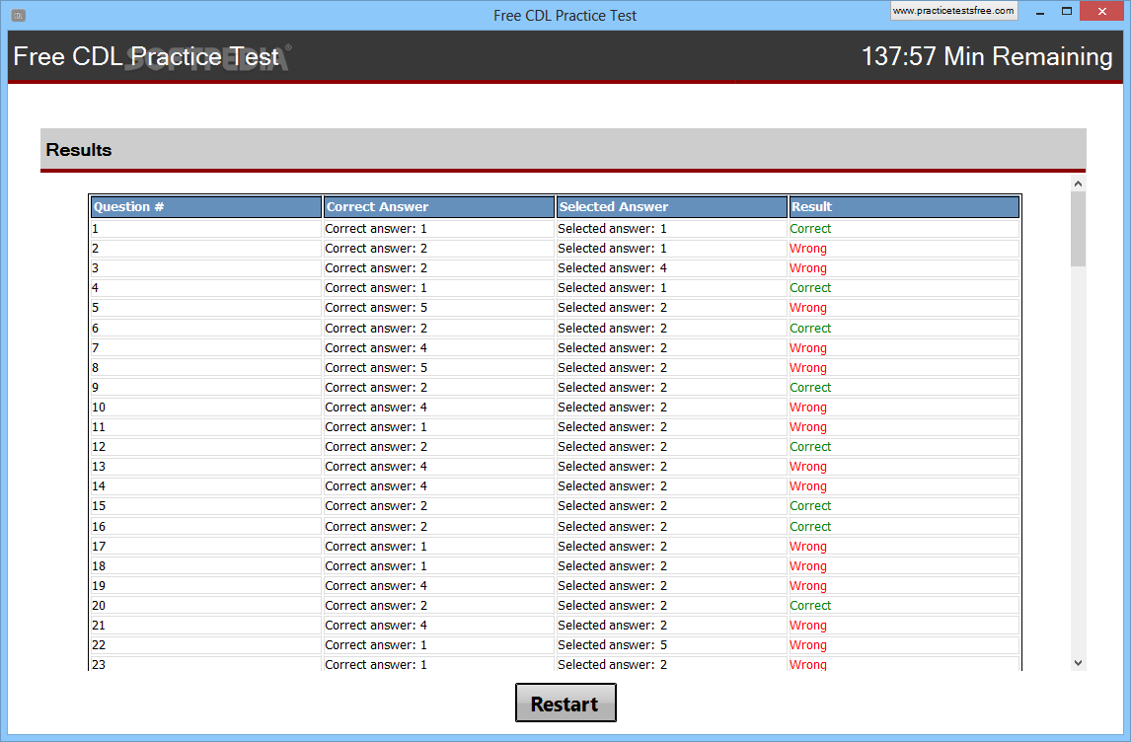Click question number 10 cell
This screenshot has width=1131, height=742.
coord(205,408)
